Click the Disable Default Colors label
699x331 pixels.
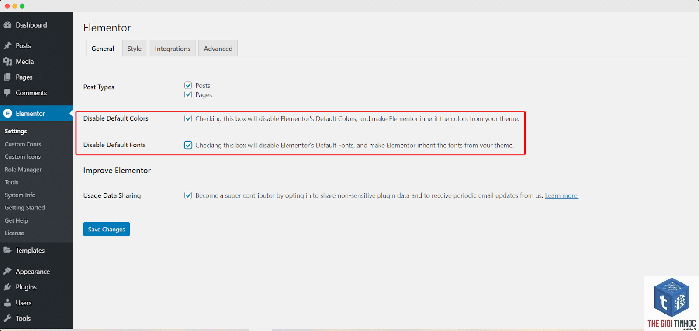[116, 118]
